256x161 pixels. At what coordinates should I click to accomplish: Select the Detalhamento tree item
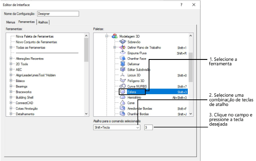coord(25,114)
